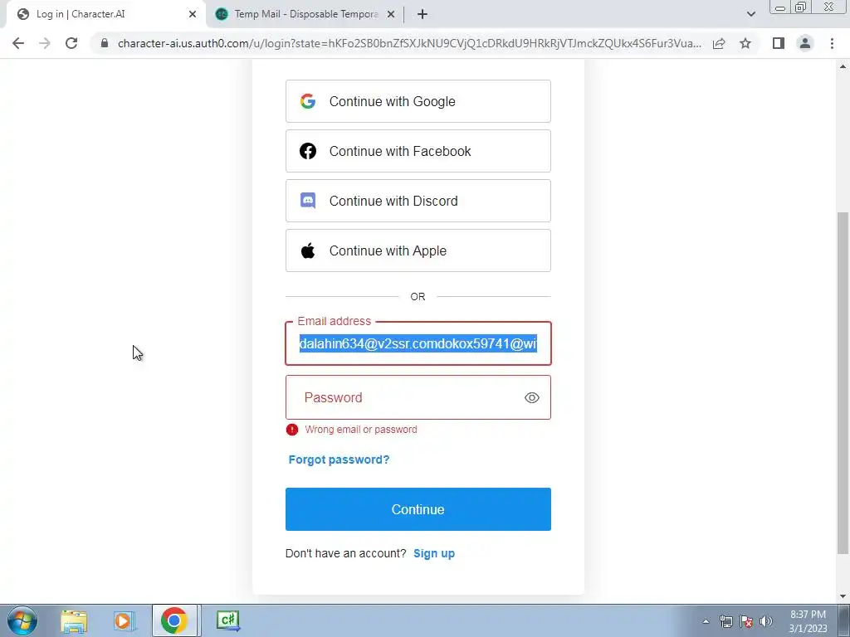Click the volume speaker tray icon
Image resolution: width=850 pixels, height=637 pixels.
pyautogui.click(x=766, y=621)
